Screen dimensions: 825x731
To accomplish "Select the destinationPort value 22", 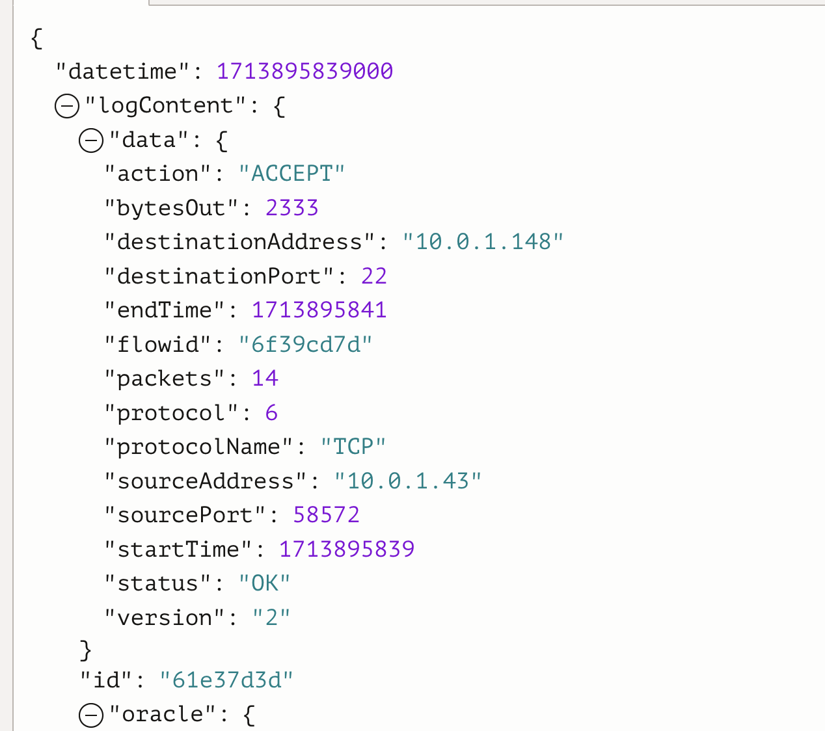I will click(374, 276).
